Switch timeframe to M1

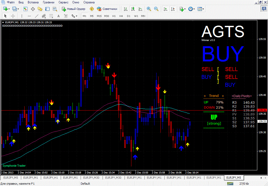point(85,16)
